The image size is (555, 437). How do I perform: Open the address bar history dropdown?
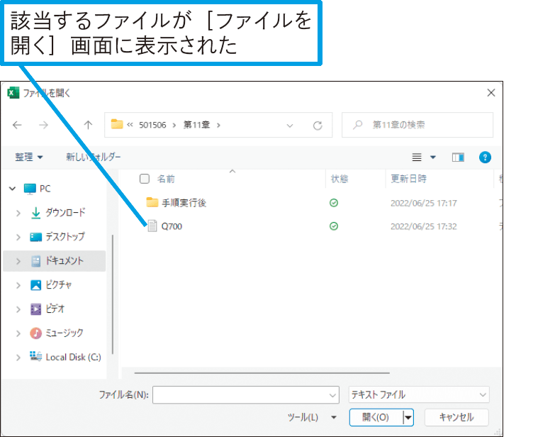point(290,126)
